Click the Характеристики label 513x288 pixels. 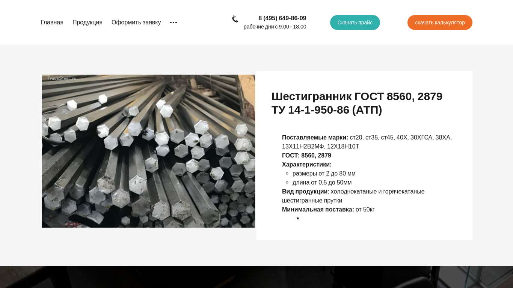(307, 164)
